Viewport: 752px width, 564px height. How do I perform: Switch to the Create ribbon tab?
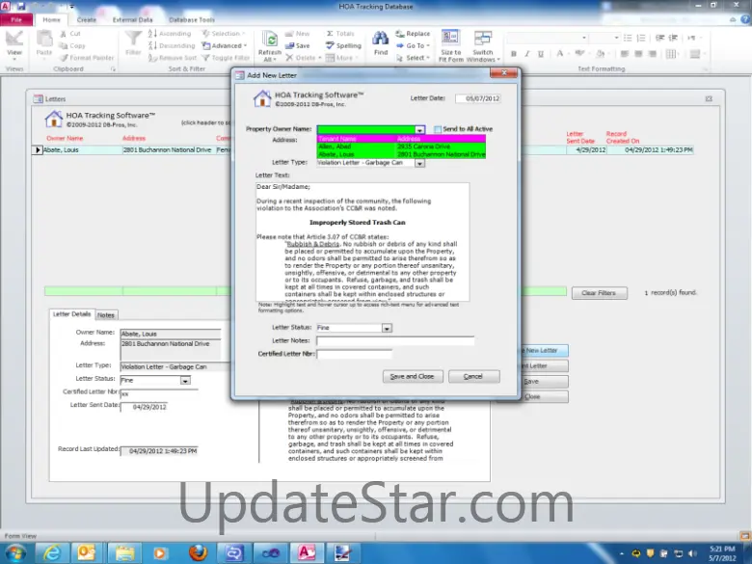point(87,19)
